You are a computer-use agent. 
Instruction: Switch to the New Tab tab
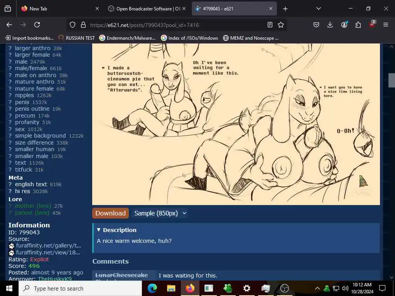coord(61,8)
